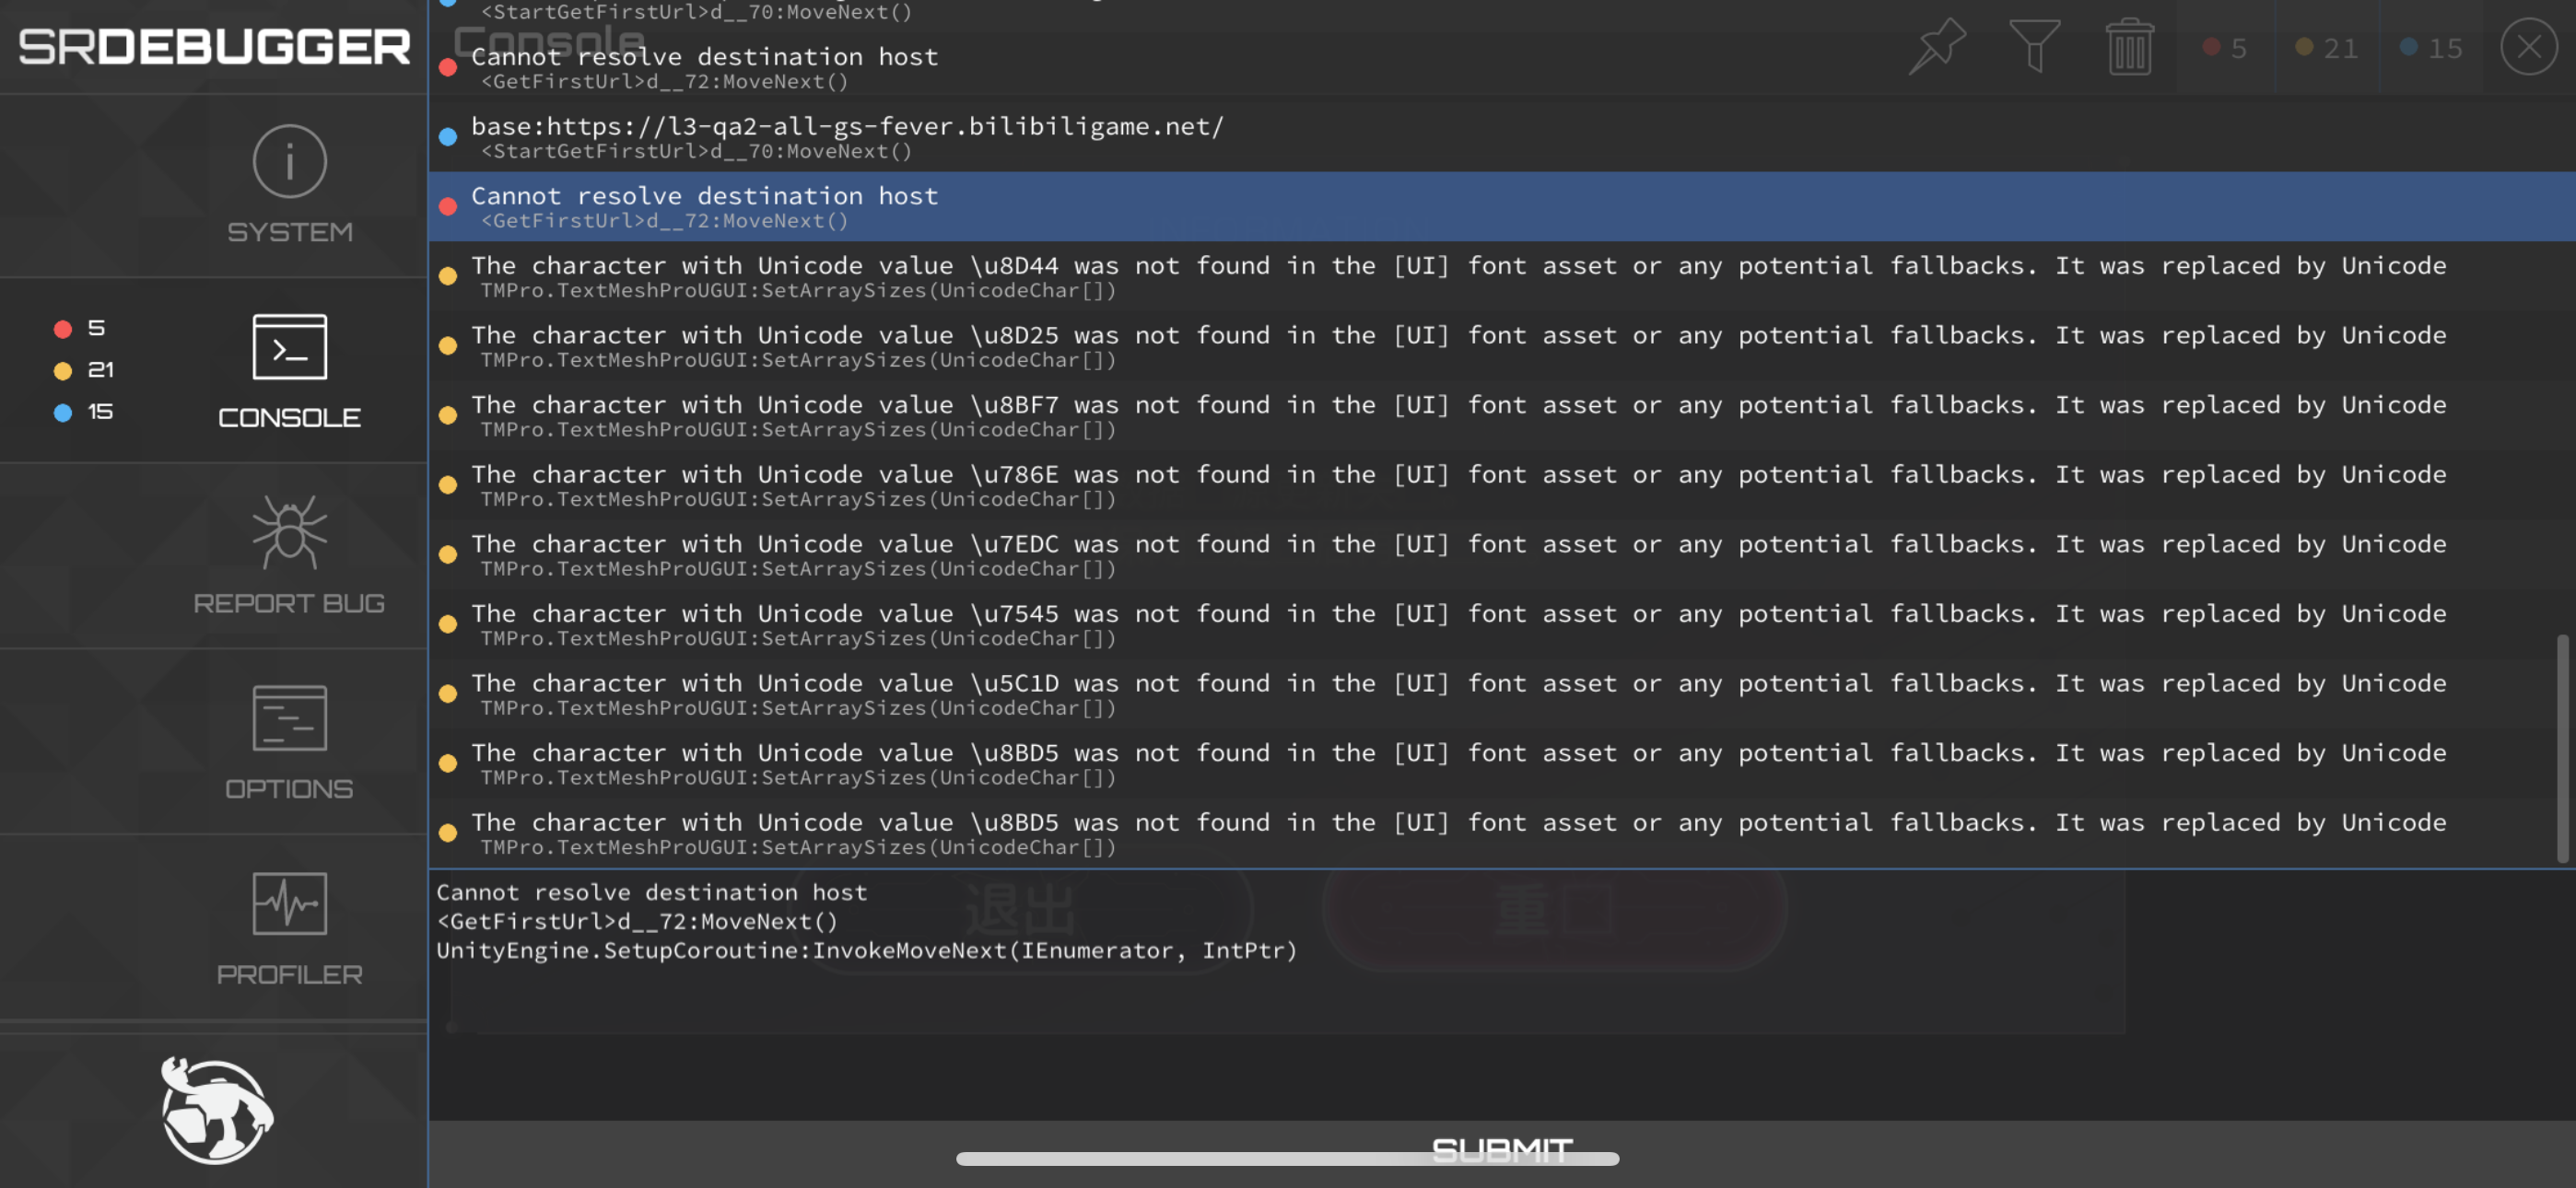
Task: Open the console filter funnel
Action: (x=2034, y=46)
